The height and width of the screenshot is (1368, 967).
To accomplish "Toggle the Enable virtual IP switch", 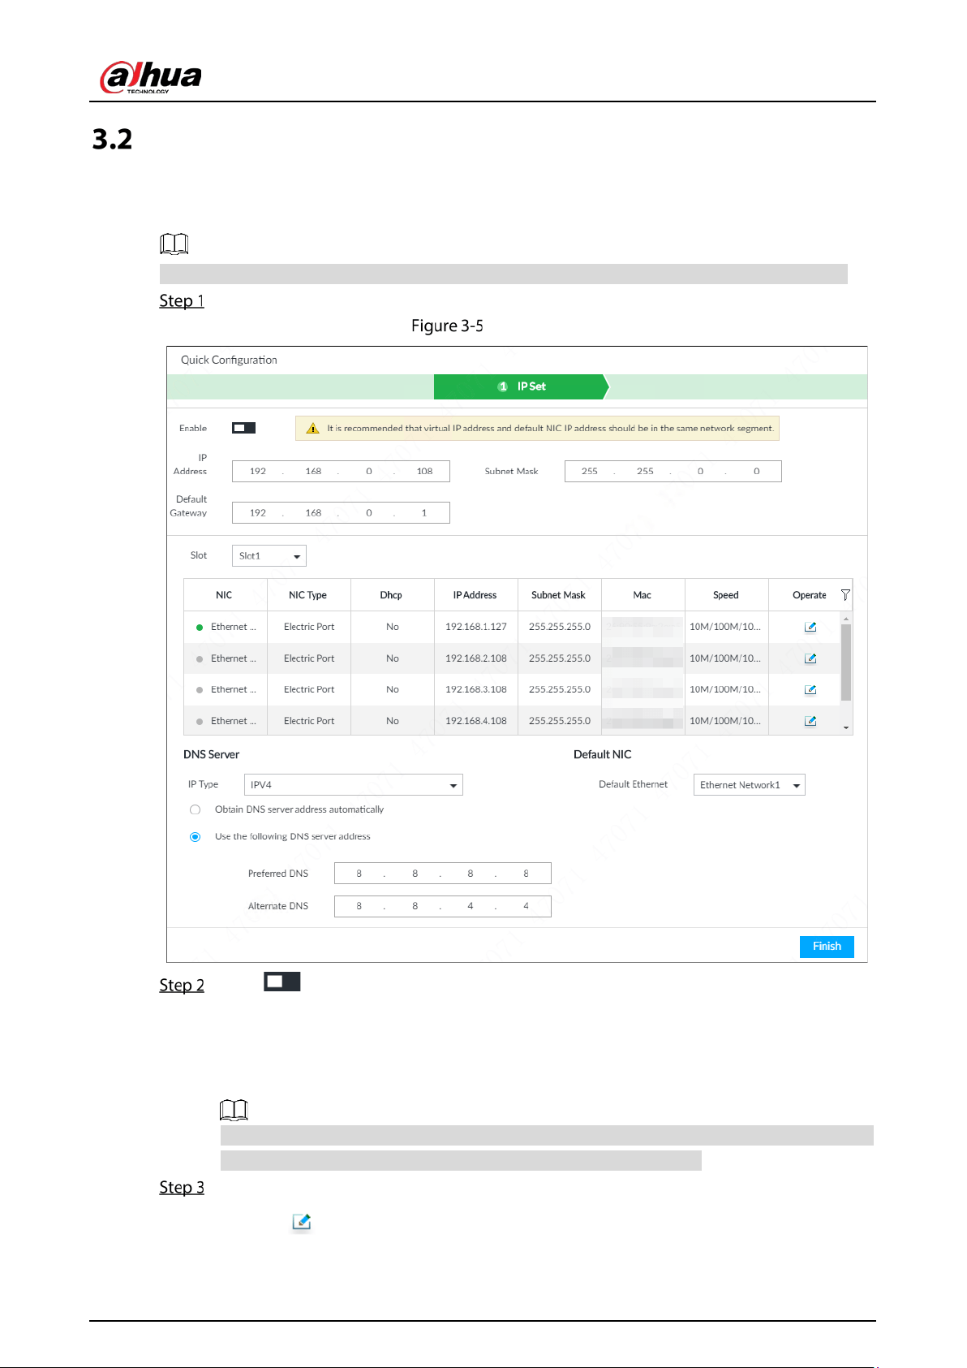I will tap(243, 428).
